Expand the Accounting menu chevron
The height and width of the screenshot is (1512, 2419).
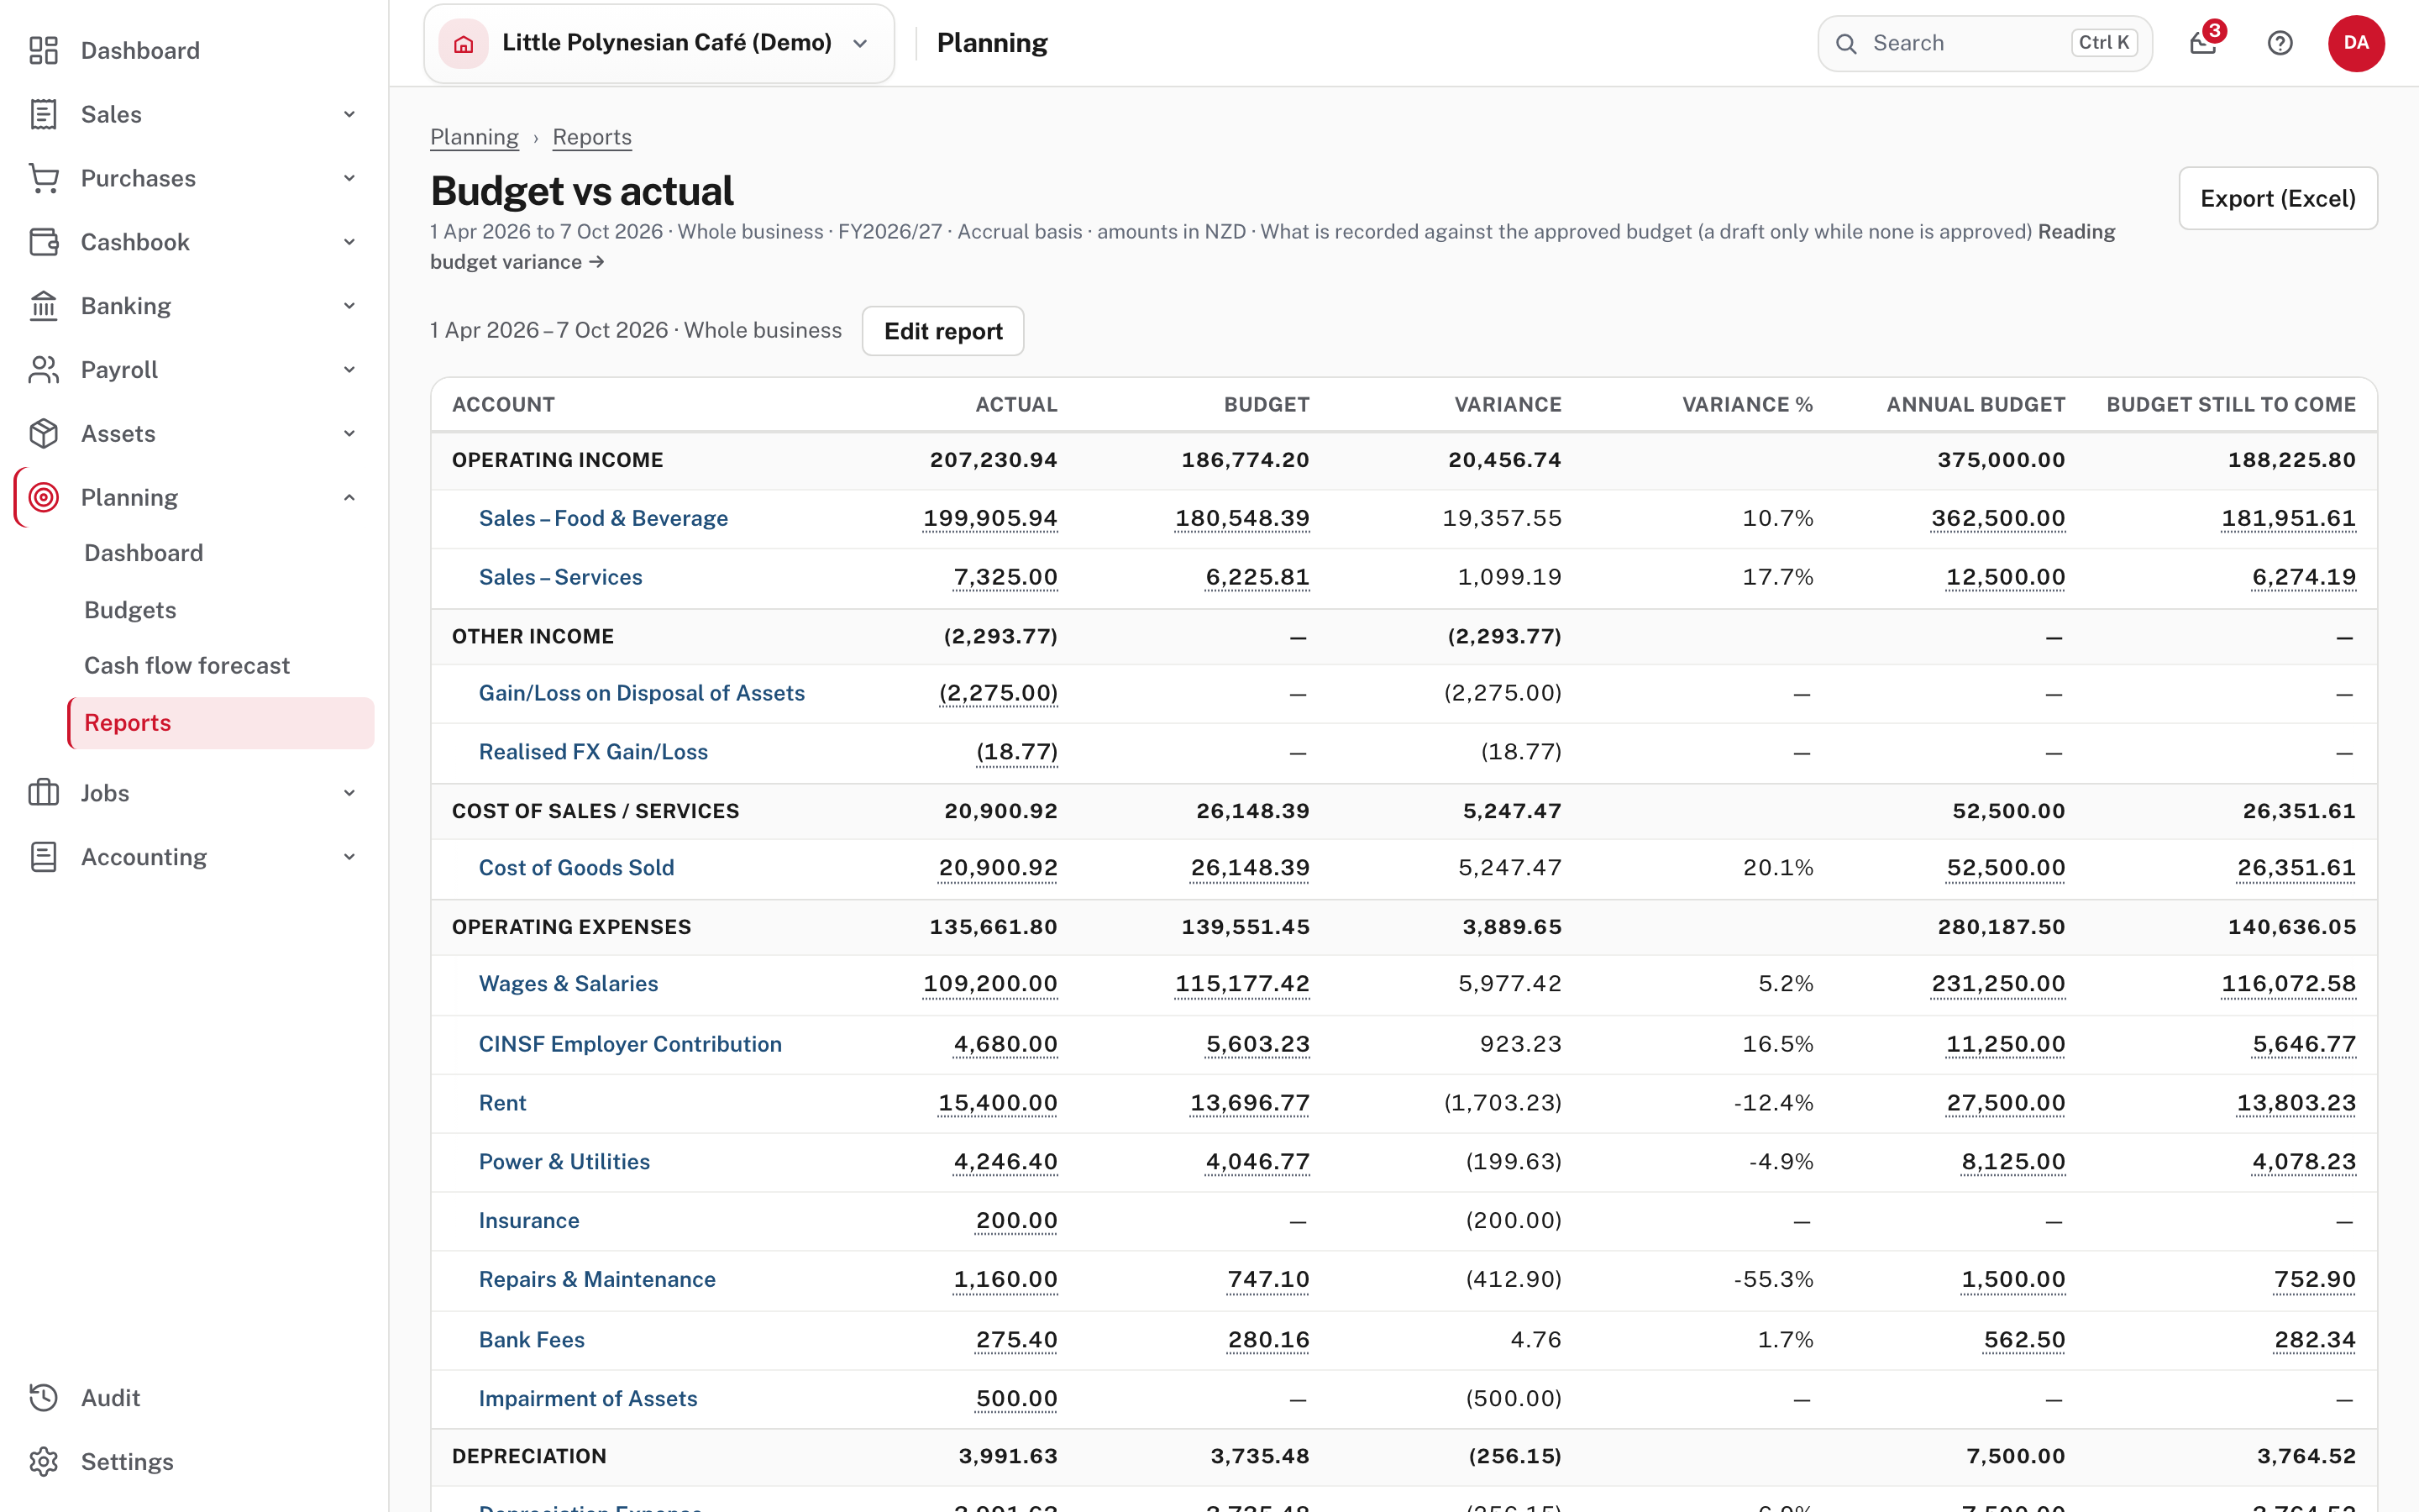[349, 857]
